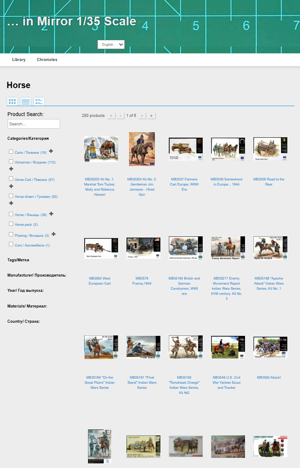
Task: Go to the next page of products
Action: click(142, 116)
